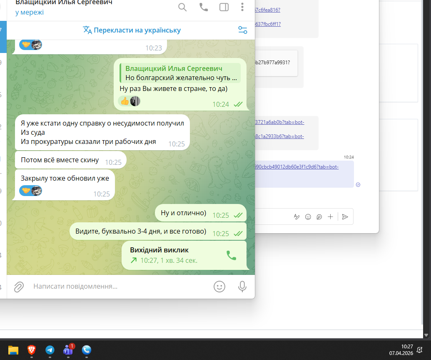
Task: Toggle the Telegram side panel icon
Action: pyautogui.click(x=224, y=7)
